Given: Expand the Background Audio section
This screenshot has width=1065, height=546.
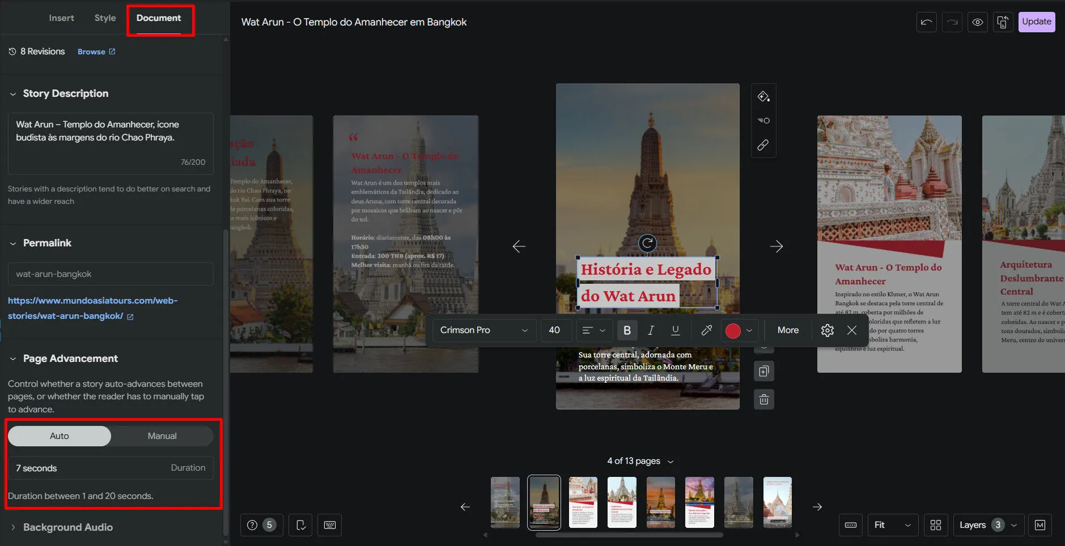Looking at the screenshot, I should coord(68,527).
